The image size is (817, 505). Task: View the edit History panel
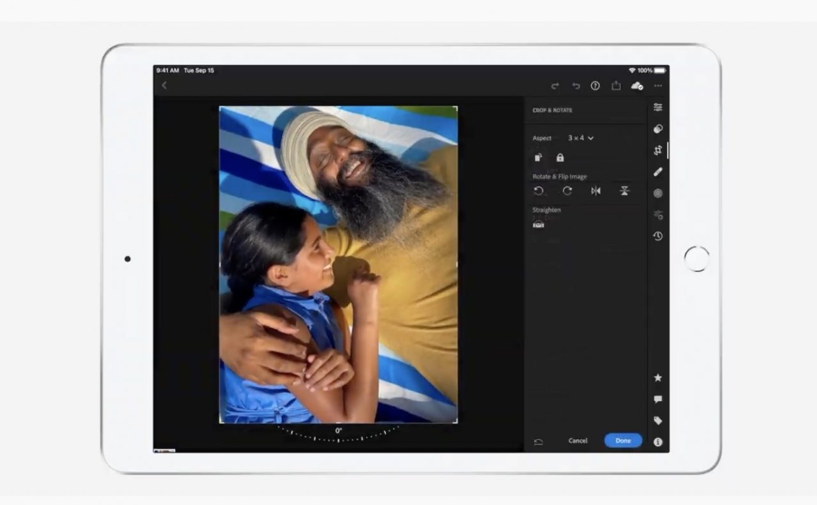tap(657, 236)
